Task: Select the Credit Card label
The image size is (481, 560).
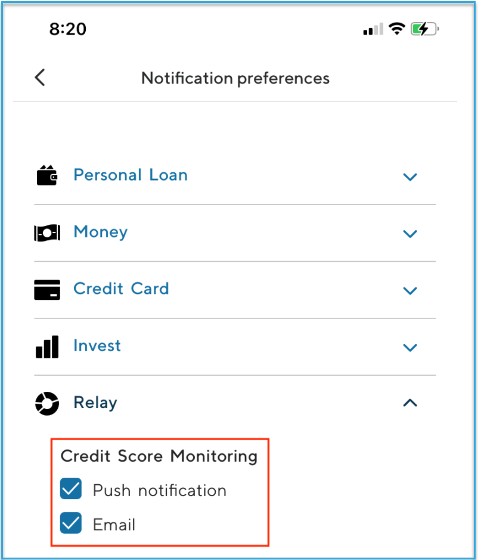Action: click(x=121, y=289)
